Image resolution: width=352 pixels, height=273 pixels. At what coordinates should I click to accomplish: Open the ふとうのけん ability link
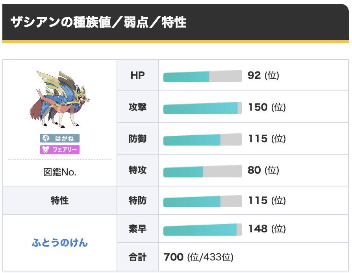click(60, 243)
